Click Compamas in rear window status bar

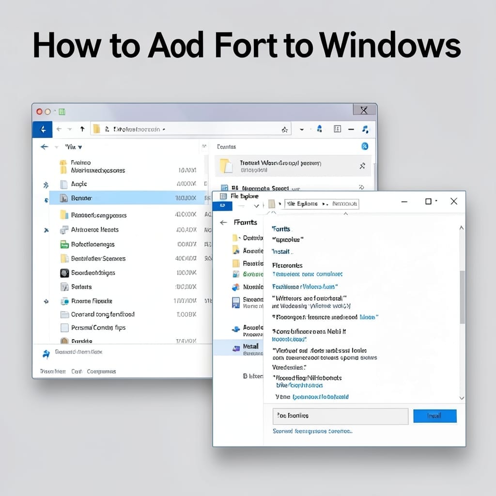pos(101,372)
